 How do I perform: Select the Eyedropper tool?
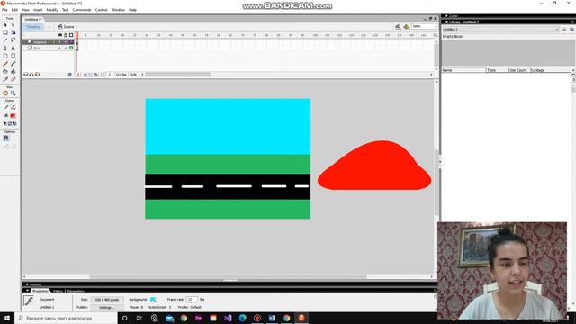pos(5,79)
